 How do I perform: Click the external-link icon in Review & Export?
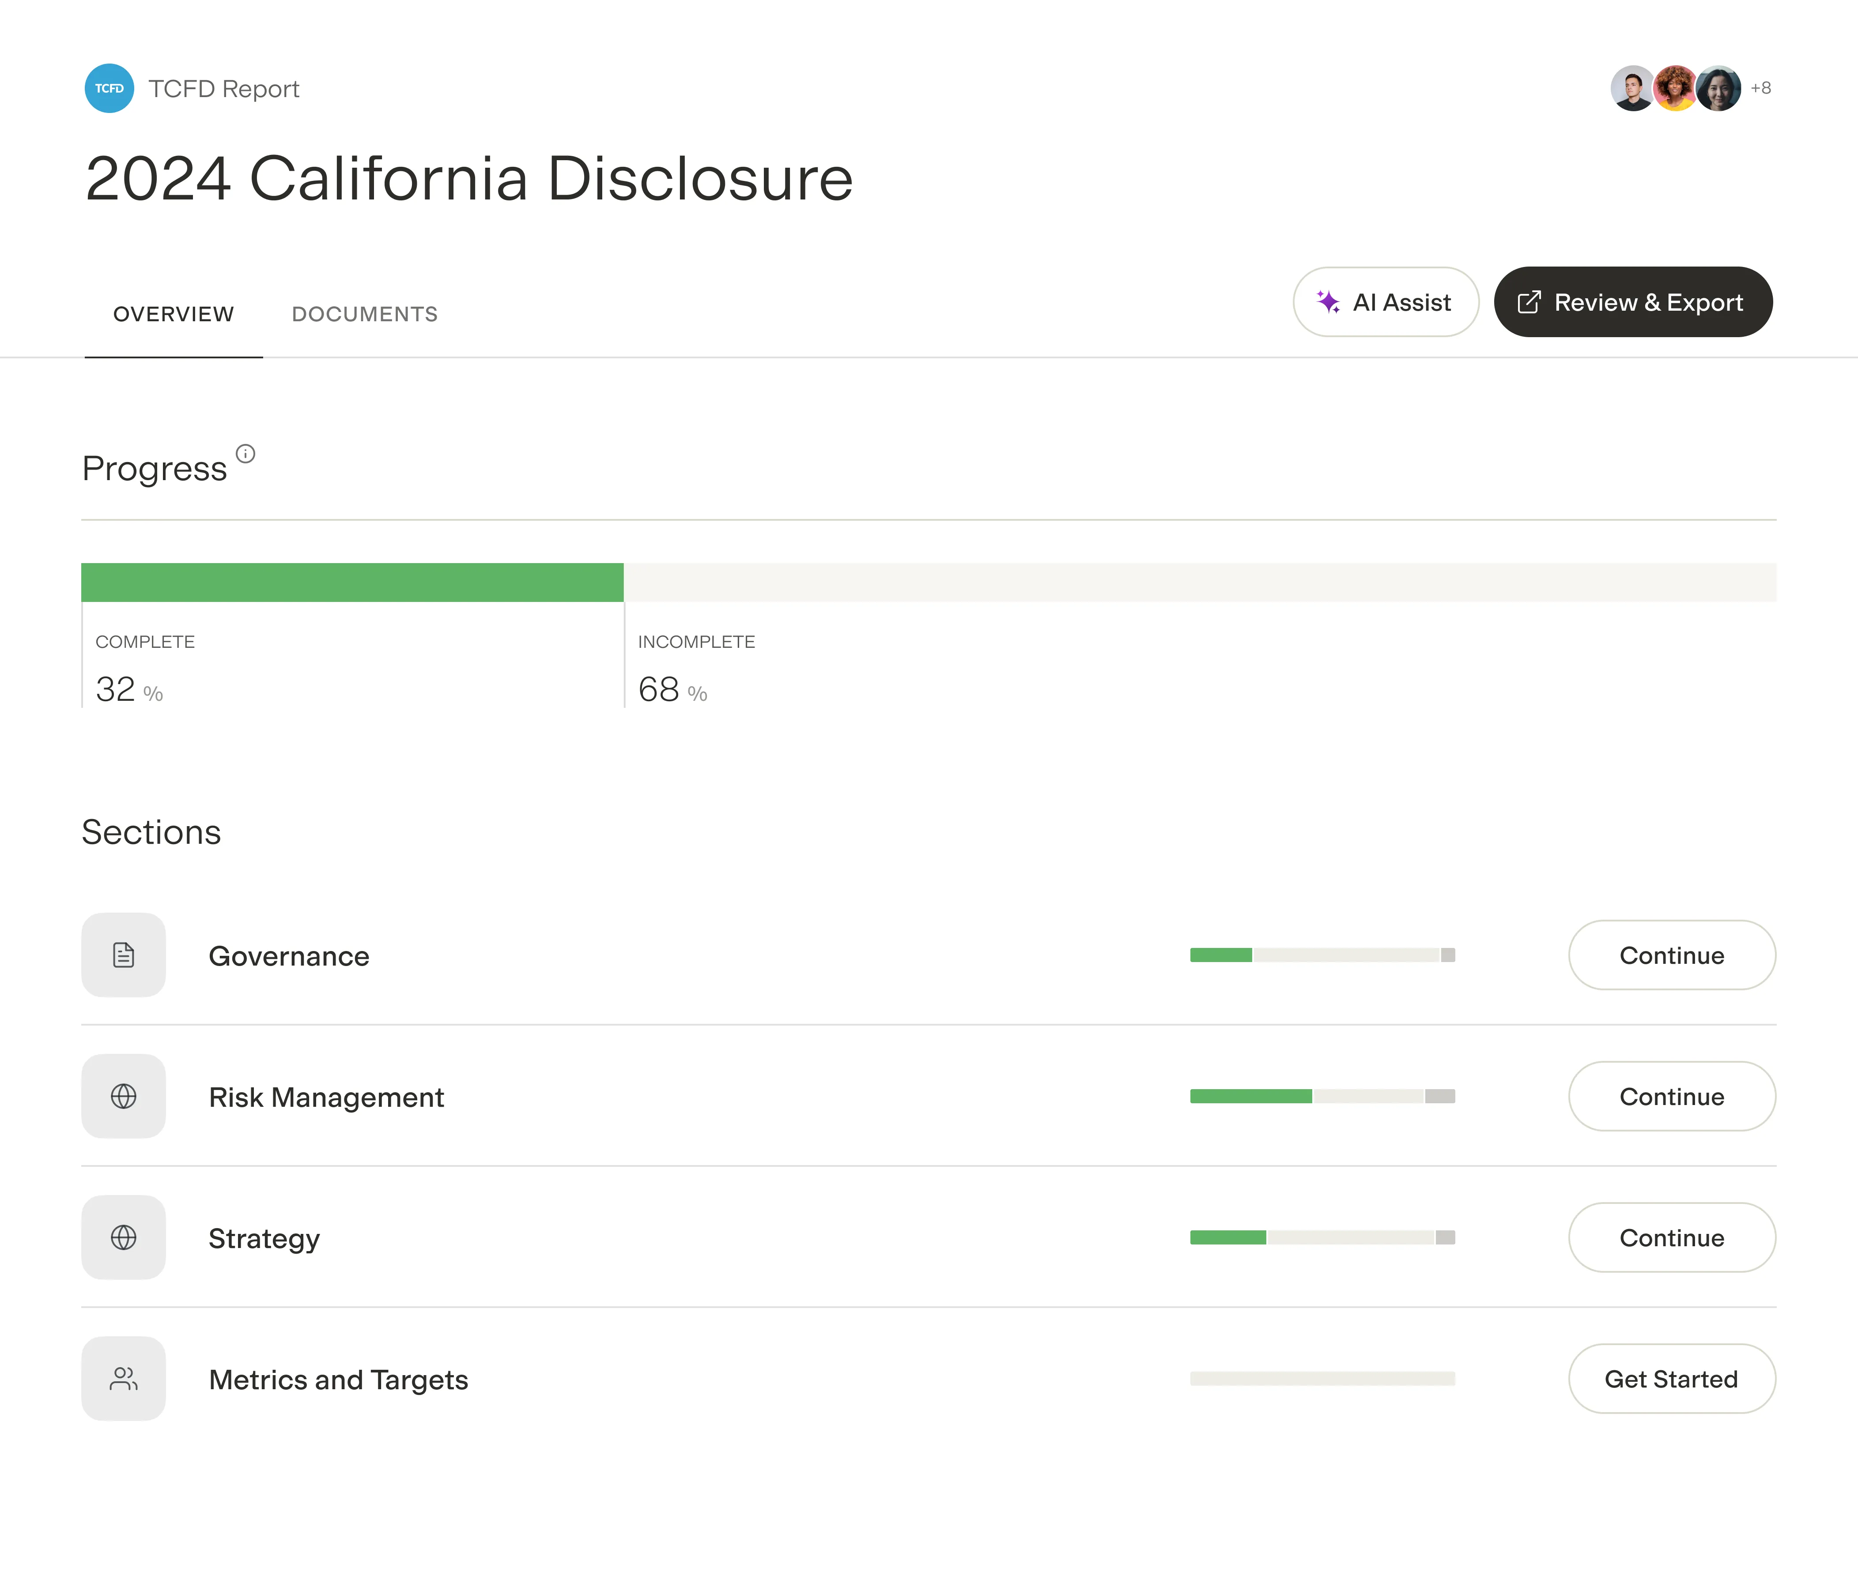(1530, 302)
